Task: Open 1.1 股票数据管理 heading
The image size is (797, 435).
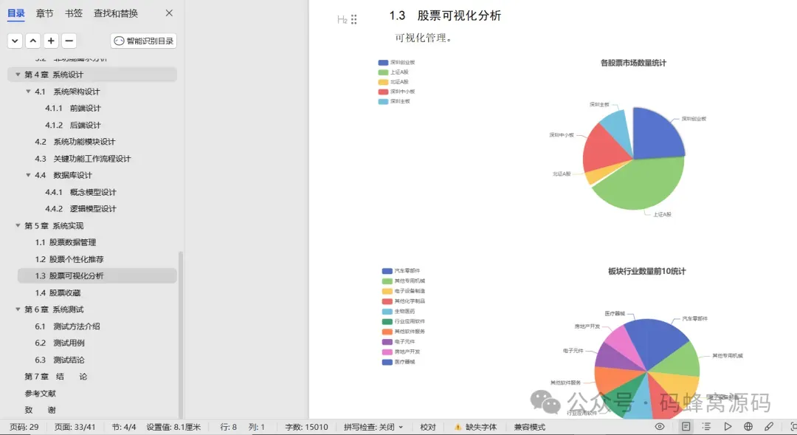Action: [x=65, y=243]
